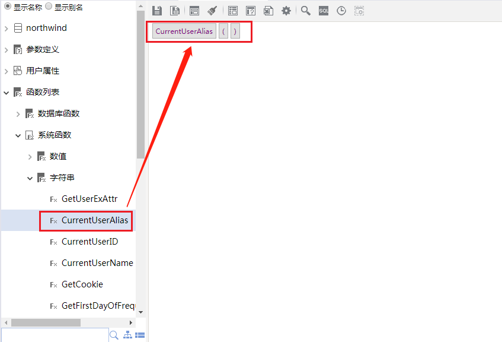Click the search magnifier beside the tree search box
This screenshot has height=342, width=502.
pos(114,335)
